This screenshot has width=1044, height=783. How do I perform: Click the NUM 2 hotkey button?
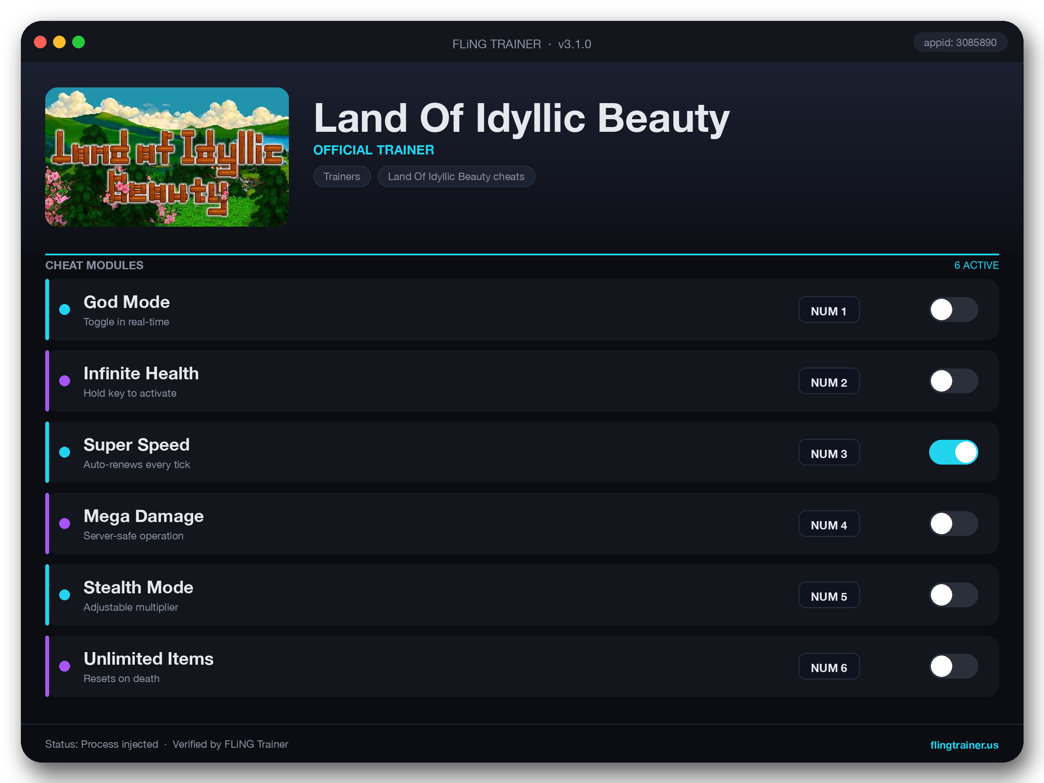coord(829,381)
